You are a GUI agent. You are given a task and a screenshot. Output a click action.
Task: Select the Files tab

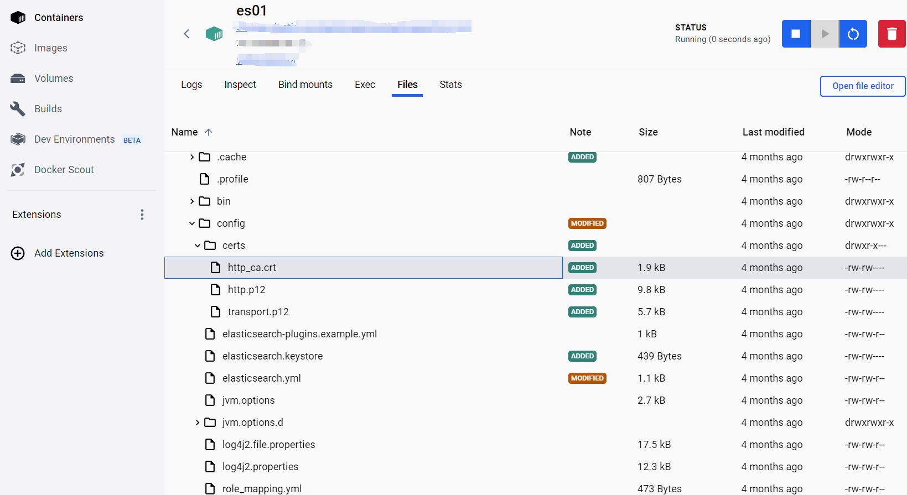[407, 85]
